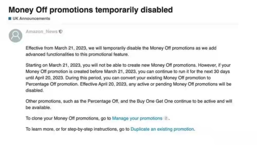Click the words 'Buy One Get One'
257x145 pixels.
coord(157,101)
